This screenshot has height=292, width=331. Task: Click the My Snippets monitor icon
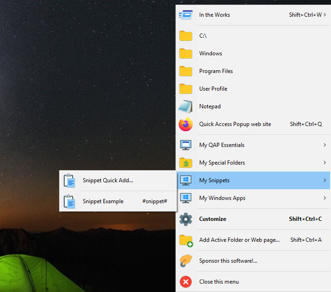pyautogui.click(x=186, y=180)
